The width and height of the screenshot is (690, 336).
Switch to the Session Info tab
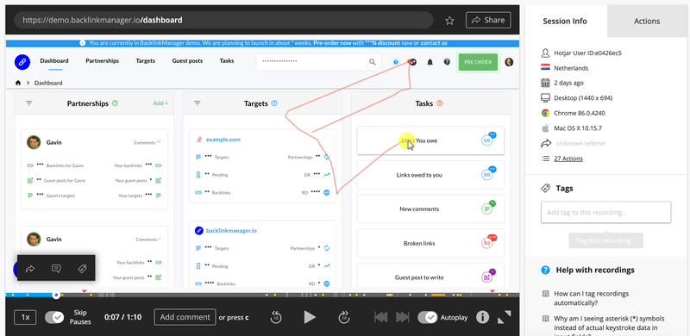(x=565, y=22)
